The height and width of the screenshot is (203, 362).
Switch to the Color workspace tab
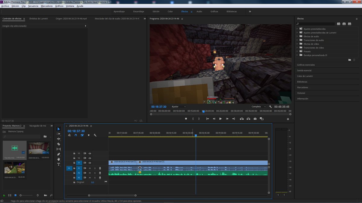point(170,11)
